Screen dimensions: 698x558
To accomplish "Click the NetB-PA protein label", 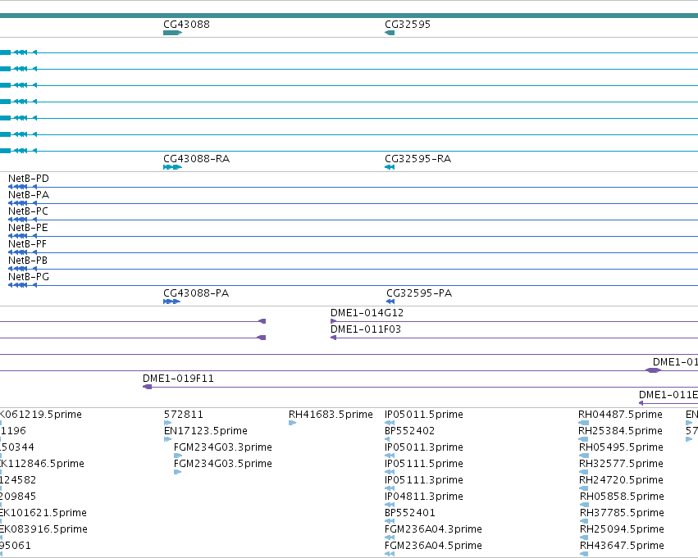I will point(29,195).
